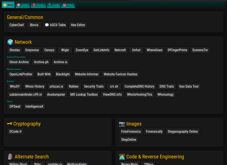Open the Censys link
The height and width of the screenshot is (165, 227).
pos(49,50)
